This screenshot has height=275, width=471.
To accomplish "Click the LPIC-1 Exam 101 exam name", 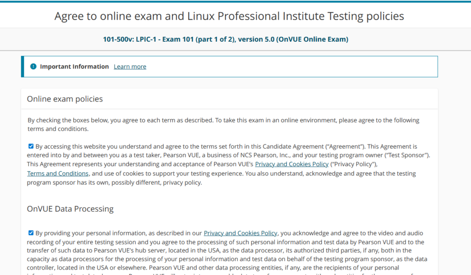I will coord(225,39).
